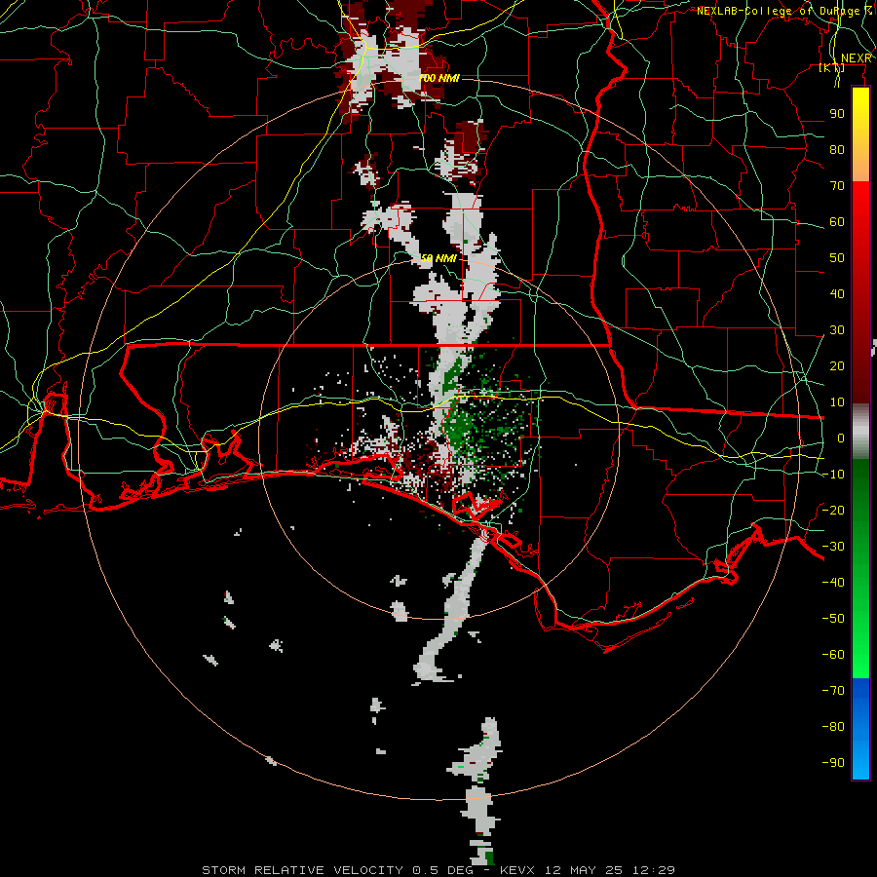
Task: Click the NEXR label above the color bar
Action: pos(857,58)
